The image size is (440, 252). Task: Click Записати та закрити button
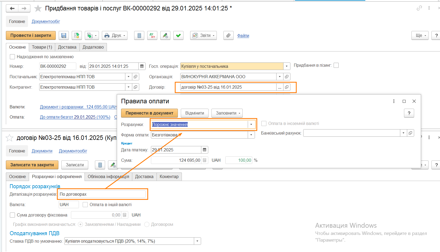click(32, 165)
